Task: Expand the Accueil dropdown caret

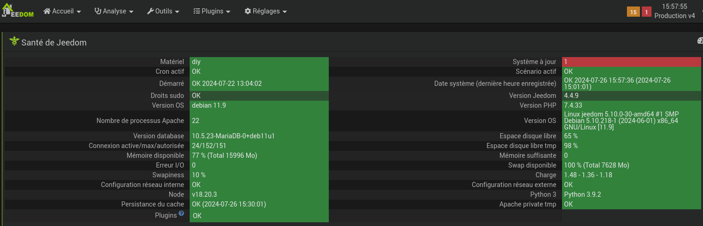Action: coord(79,12)
